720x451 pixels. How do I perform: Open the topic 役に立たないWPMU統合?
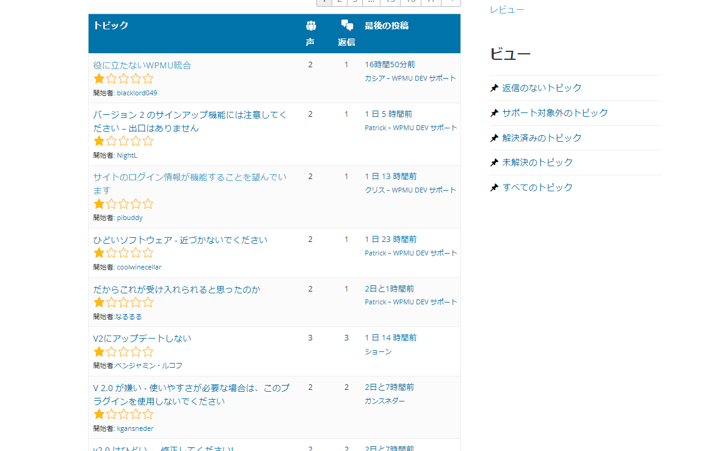(142, 65)
